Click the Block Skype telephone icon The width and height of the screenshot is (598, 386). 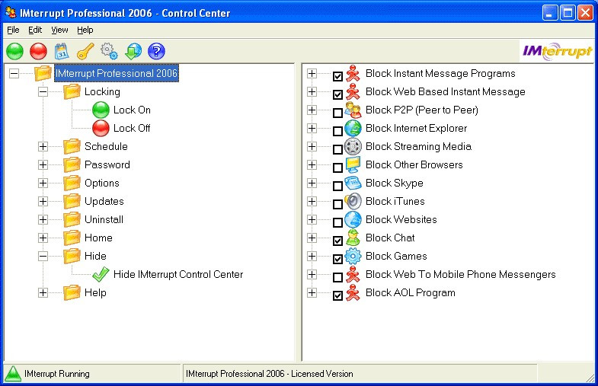coord(353,183)
